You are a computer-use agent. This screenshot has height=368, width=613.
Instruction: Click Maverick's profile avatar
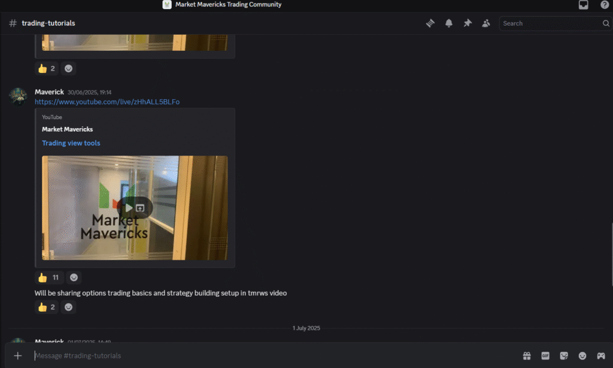click(x=18, y=96)
